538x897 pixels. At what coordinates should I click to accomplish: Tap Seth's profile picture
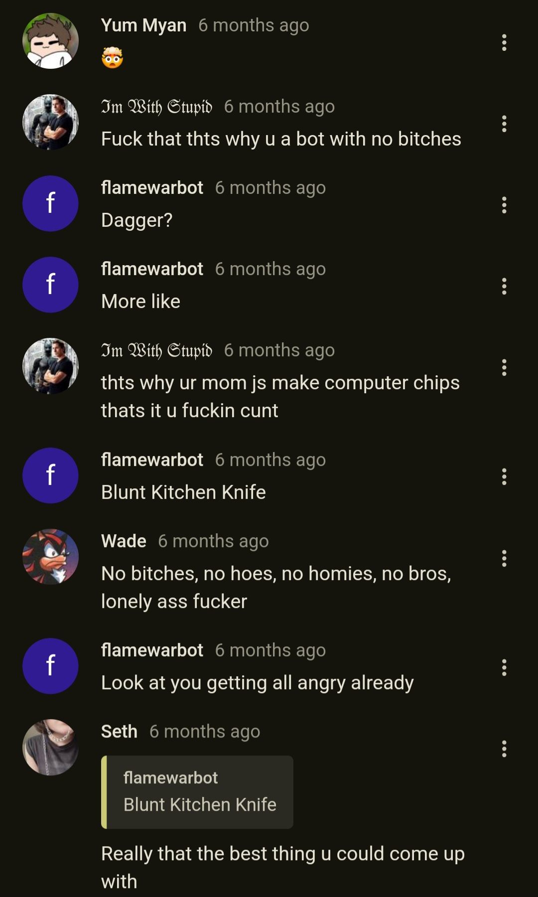[50, 747]
